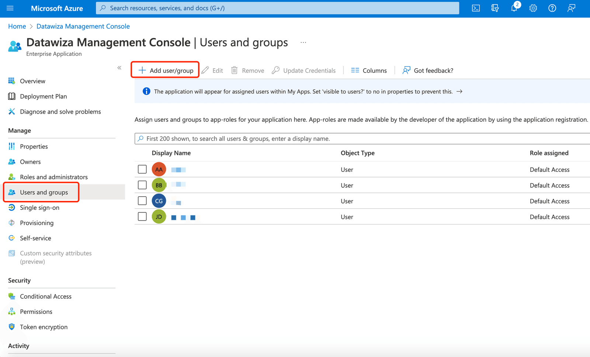This screenshot has width=590, height=357.
Task: Click the Owners people icon
Action: (12, 162)
